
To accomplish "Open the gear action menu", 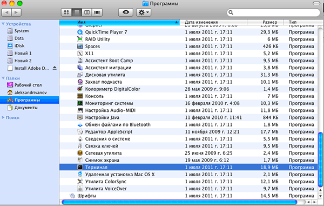I will [144, 12].
